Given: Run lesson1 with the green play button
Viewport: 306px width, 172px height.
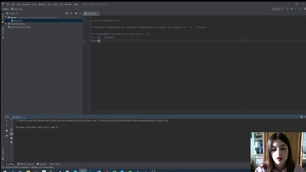Looking at the screenshot, I should coord(287,9).
